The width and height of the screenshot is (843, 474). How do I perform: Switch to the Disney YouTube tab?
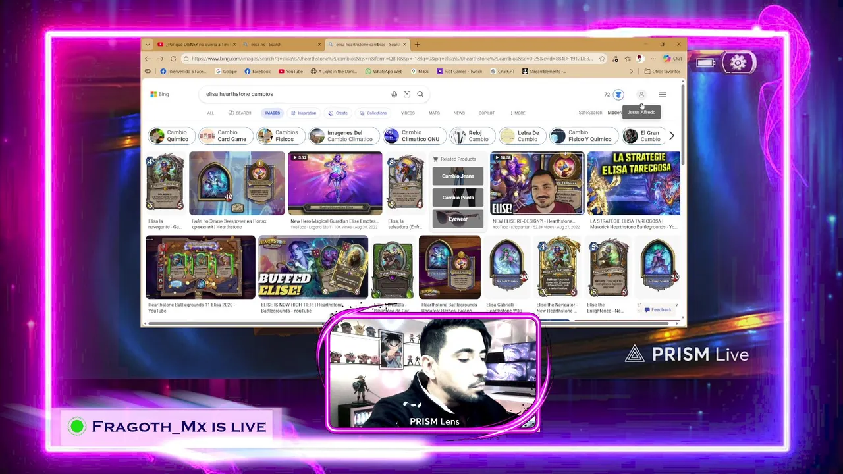point(196,45)
